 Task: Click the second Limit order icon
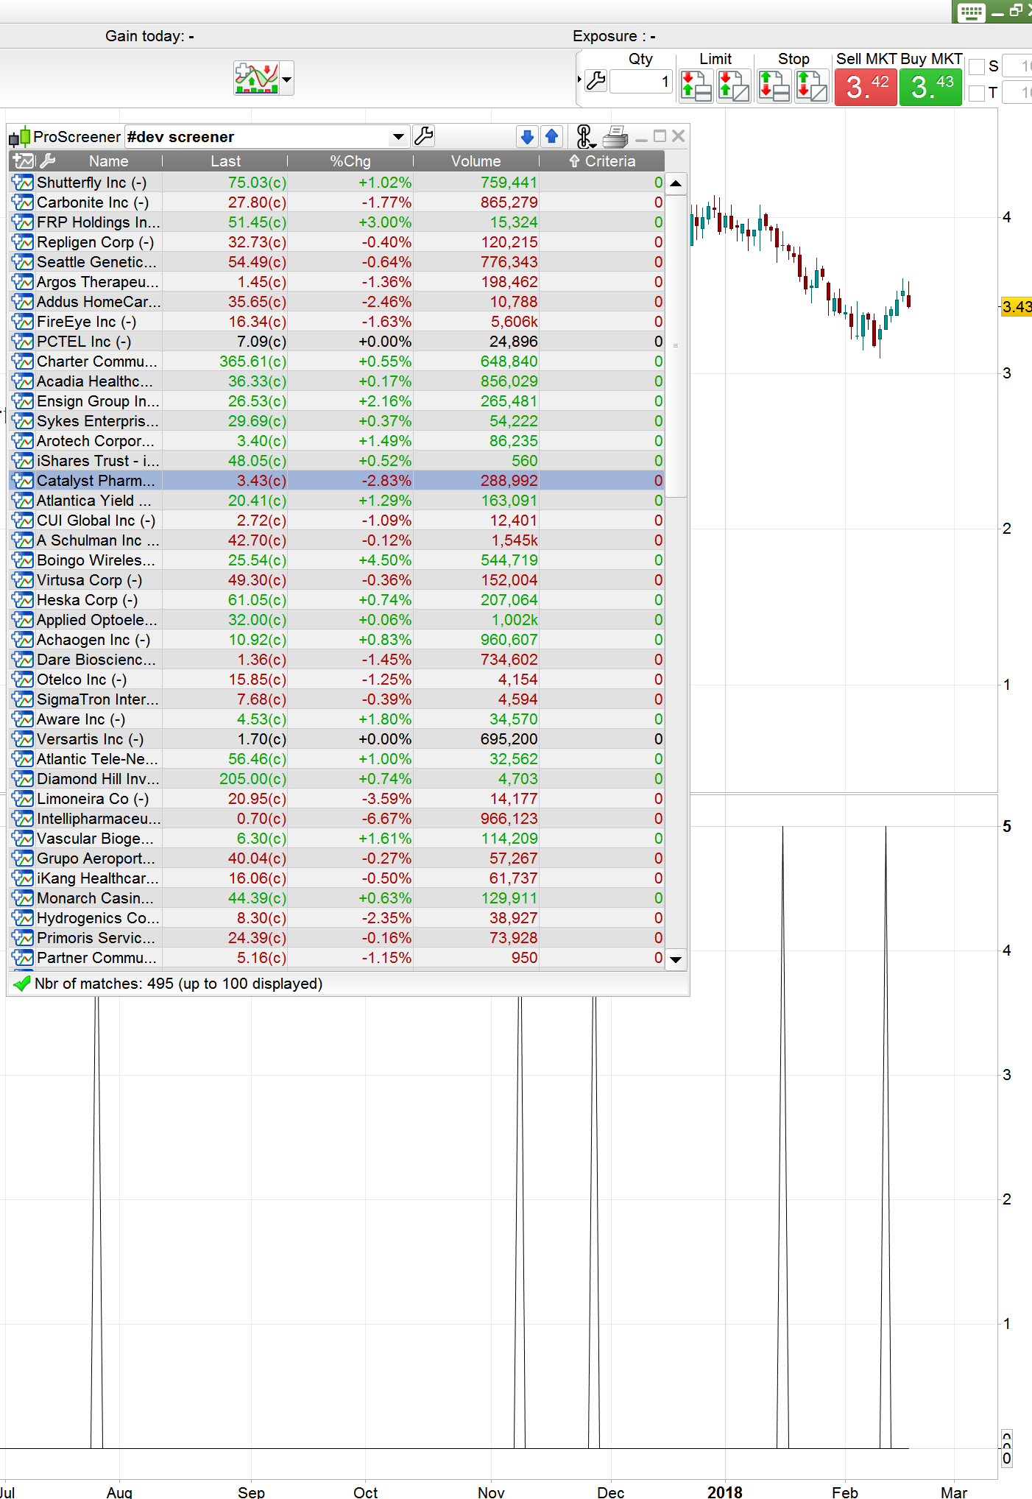point(734,85)
